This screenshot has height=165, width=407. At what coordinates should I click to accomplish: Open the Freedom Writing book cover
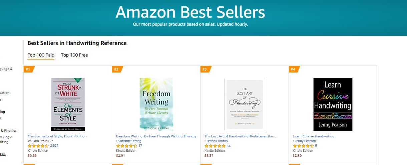point(156,104)
